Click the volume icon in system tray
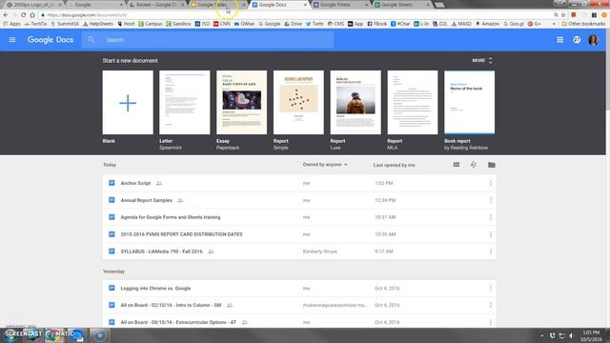Viewport: 610px width, 343px height. 572,335
